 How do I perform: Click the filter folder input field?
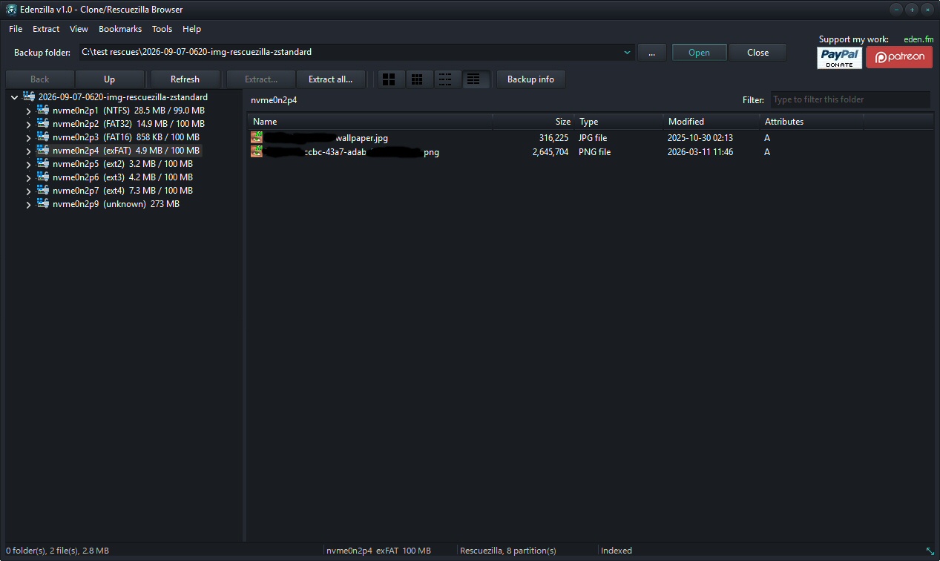850,99
